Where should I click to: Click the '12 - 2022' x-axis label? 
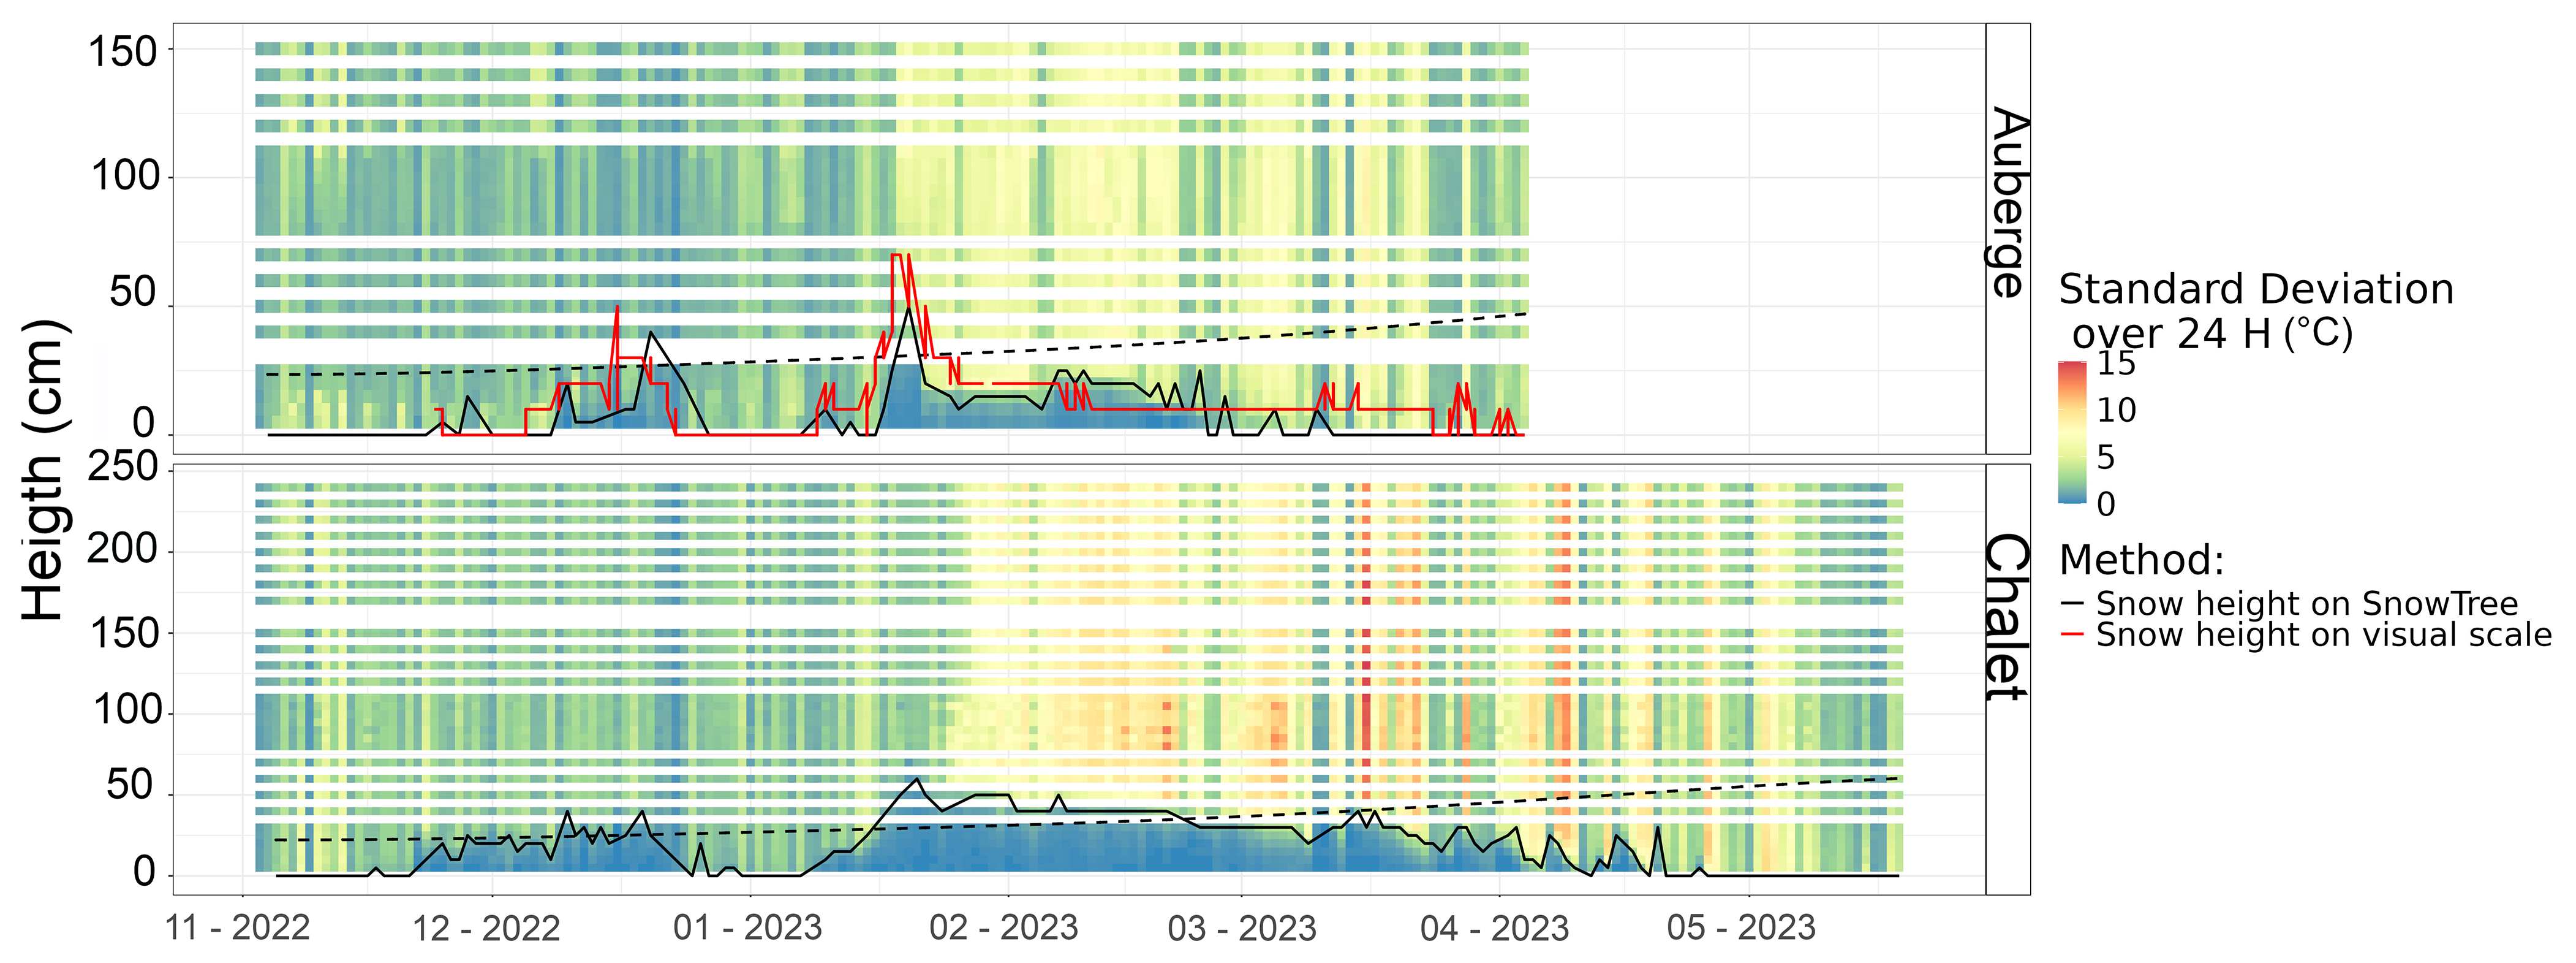tap(486, 927)
